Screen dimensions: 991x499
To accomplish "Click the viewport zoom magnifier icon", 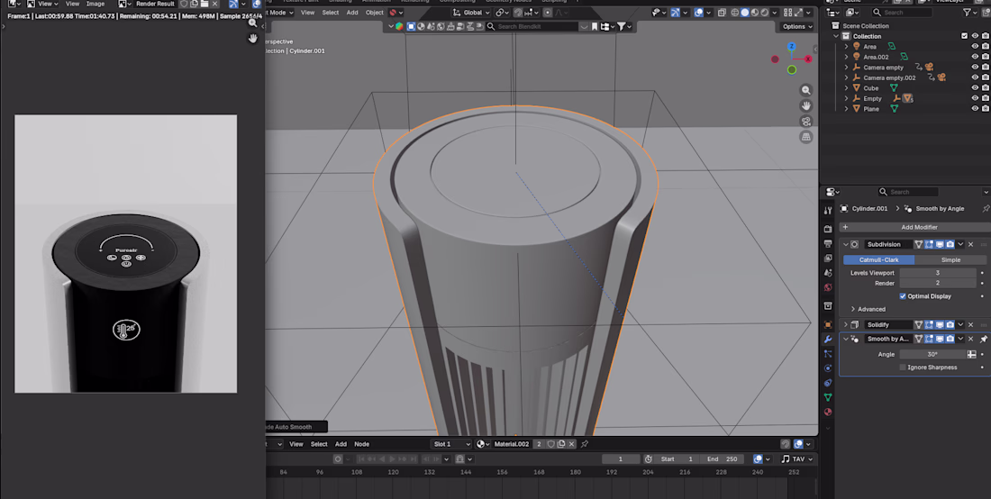I will click(805, 90).
